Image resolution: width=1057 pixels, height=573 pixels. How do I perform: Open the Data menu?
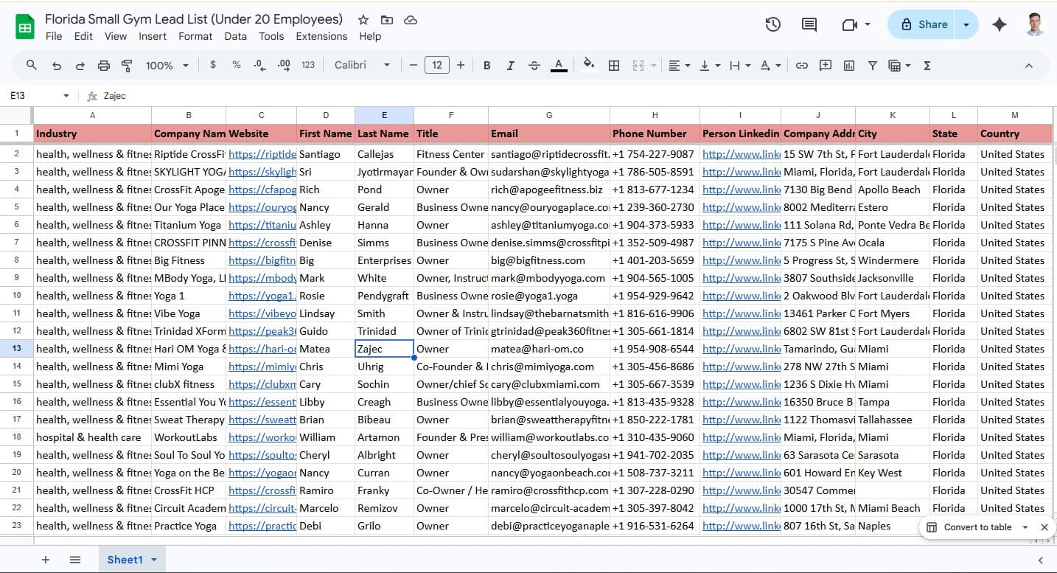pos(235,35)
